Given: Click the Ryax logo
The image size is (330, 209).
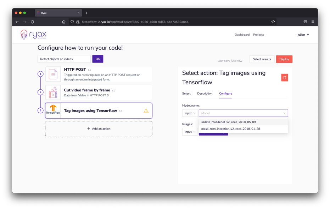Looking at the screenshot, I should (x=34, y=35).
